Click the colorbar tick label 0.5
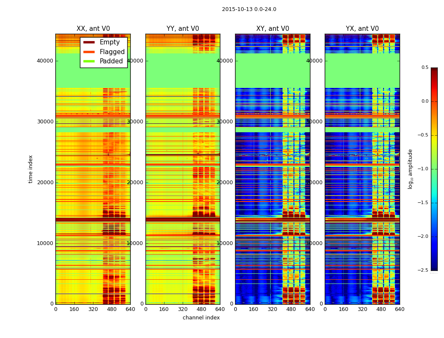Image resolution: width=444 pixels, height=338 pixels. pos(425,67)
